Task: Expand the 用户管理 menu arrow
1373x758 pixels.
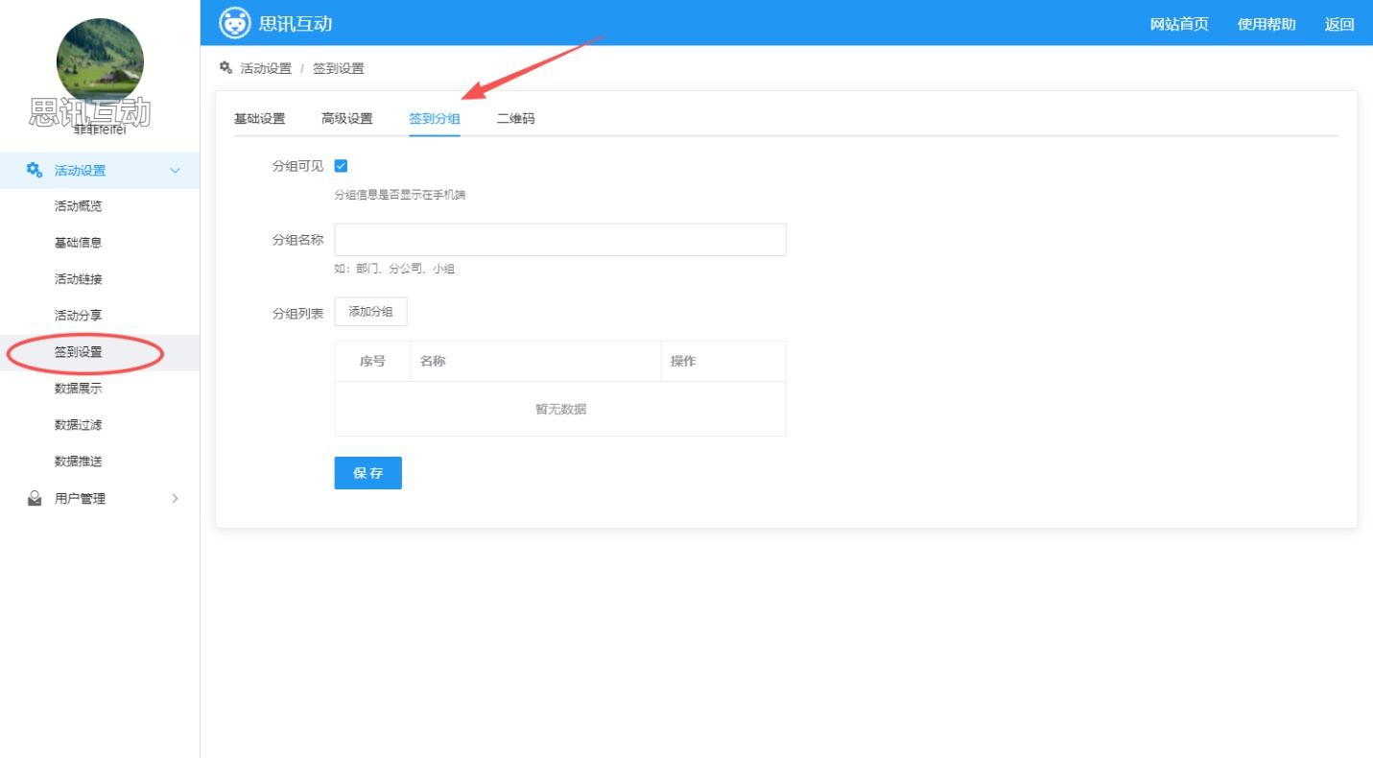Action: (x=175, y=499)
